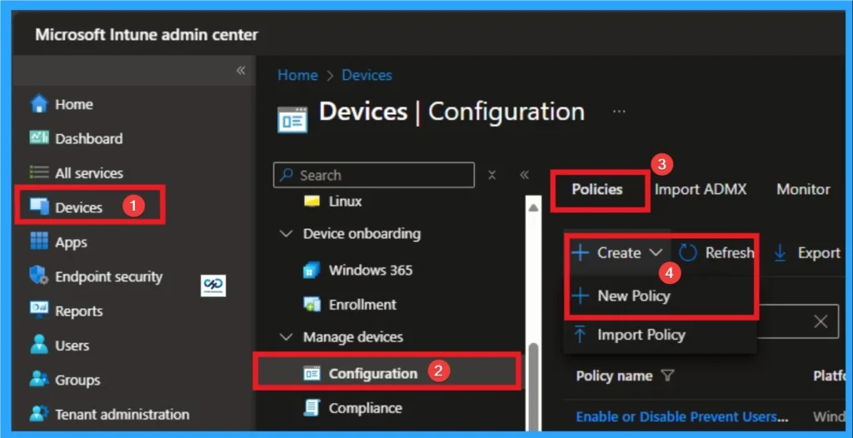Choose Import Policy from Create menu
Screen dimensions: 853x438
(x=641, y=335)
